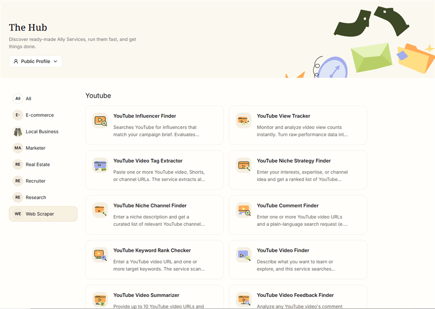Click the YouTube Video Tag Extractor icon
This screenshot has height=309, width=435.
(100, 165)
